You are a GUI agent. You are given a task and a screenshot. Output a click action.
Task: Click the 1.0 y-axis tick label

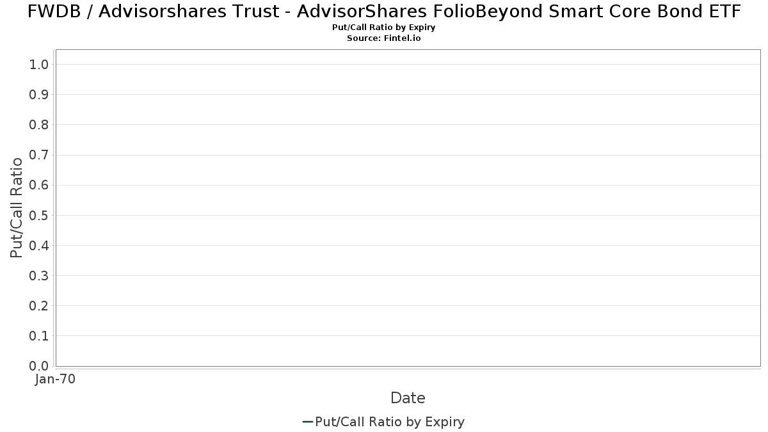point(39,64)
